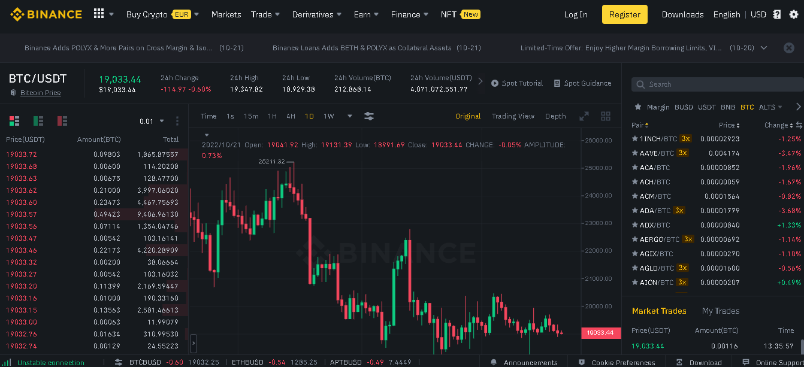Switch to Trading View chart
This screenshot has height=367, width=804.
(513, 116)
